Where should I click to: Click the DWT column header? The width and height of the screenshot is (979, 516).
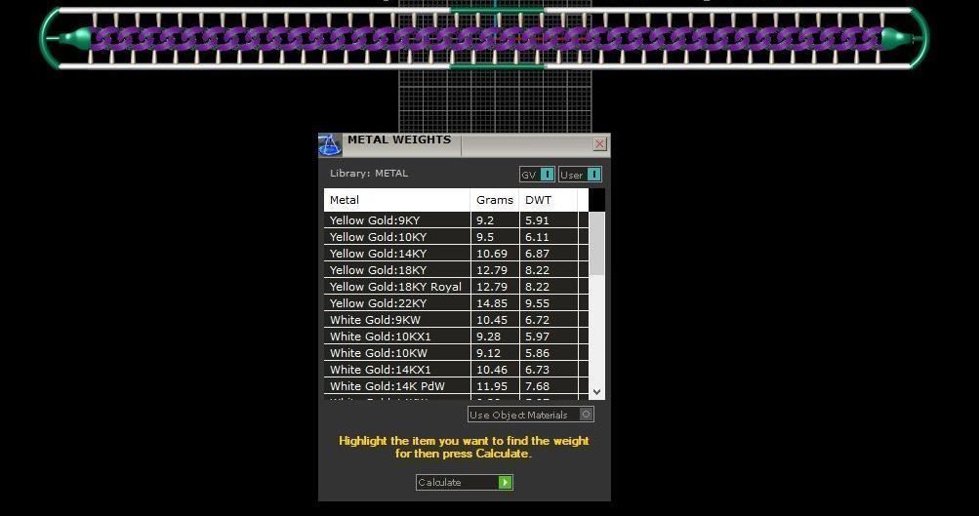549,200
